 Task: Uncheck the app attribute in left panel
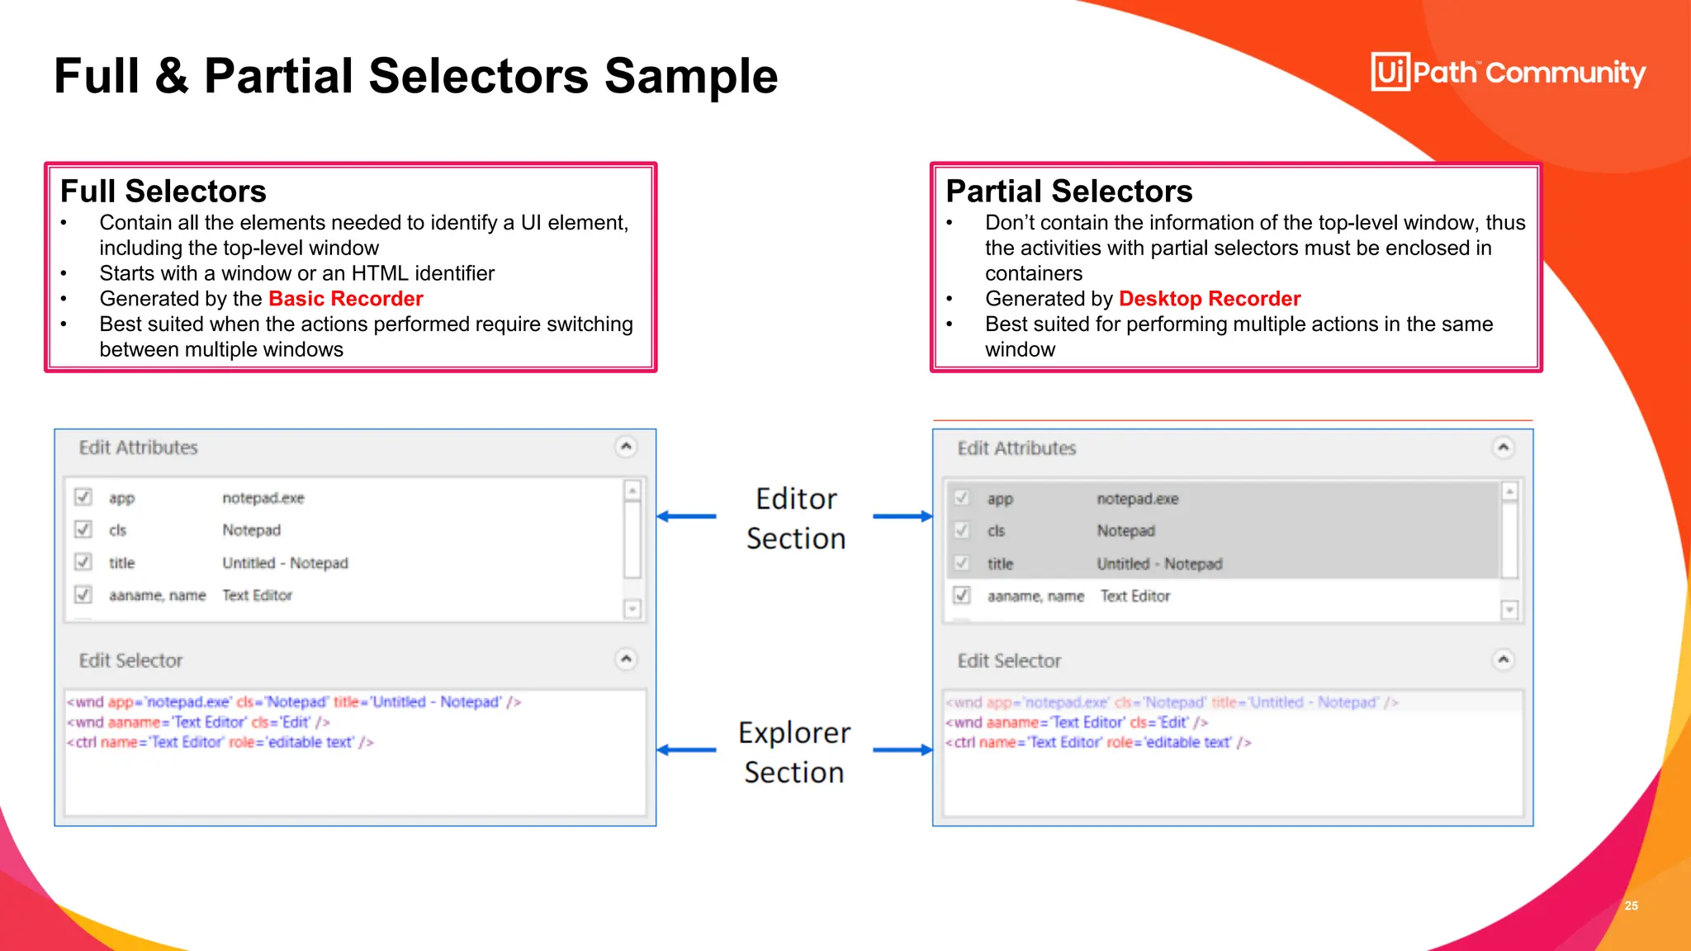pyautogui.click(x=83, y=497)
